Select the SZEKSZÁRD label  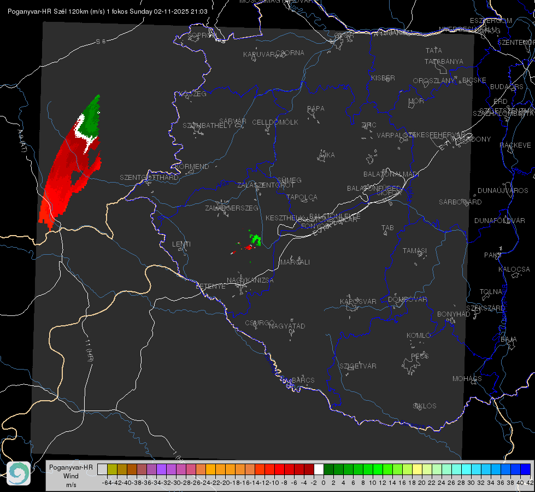tap(485, 308)
